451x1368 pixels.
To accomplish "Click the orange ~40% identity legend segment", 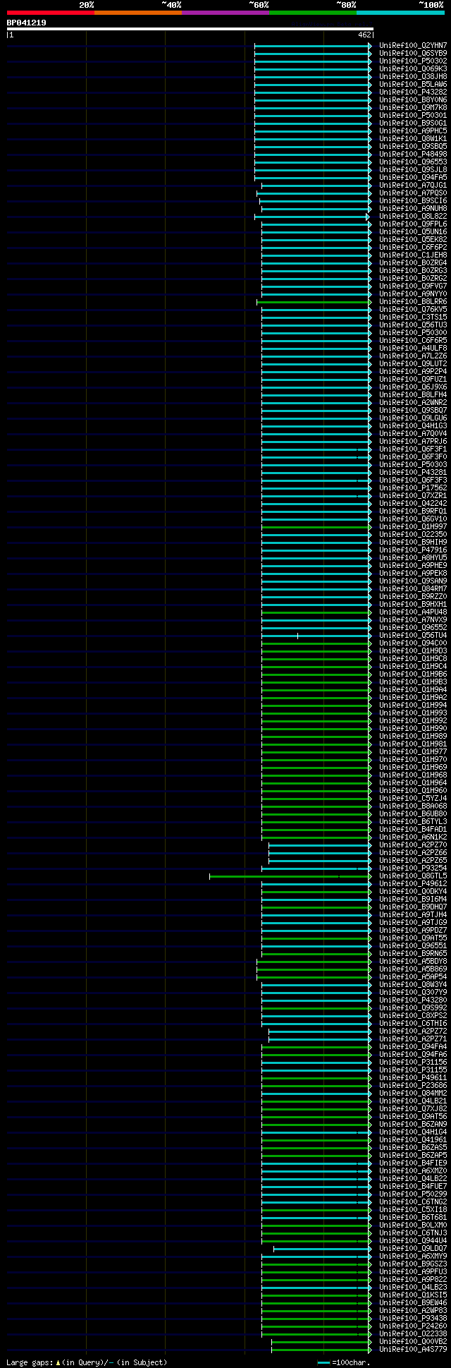I will (x=138, y=12).
